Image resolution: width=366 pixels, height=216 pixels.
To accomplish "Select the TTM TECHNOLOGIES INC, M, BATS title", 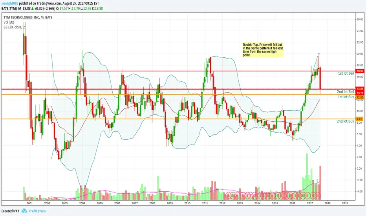I will click(28, 17).
